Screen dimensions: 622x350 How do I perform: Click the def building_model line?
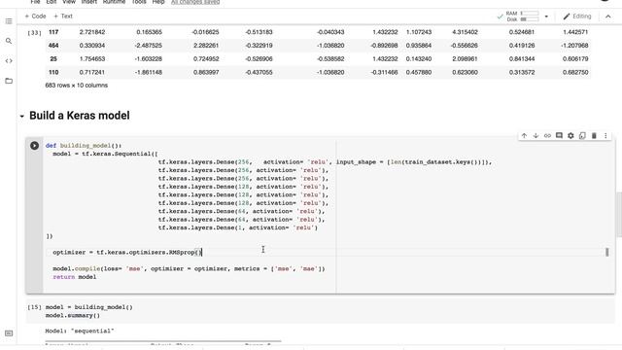tap(84, 146)
